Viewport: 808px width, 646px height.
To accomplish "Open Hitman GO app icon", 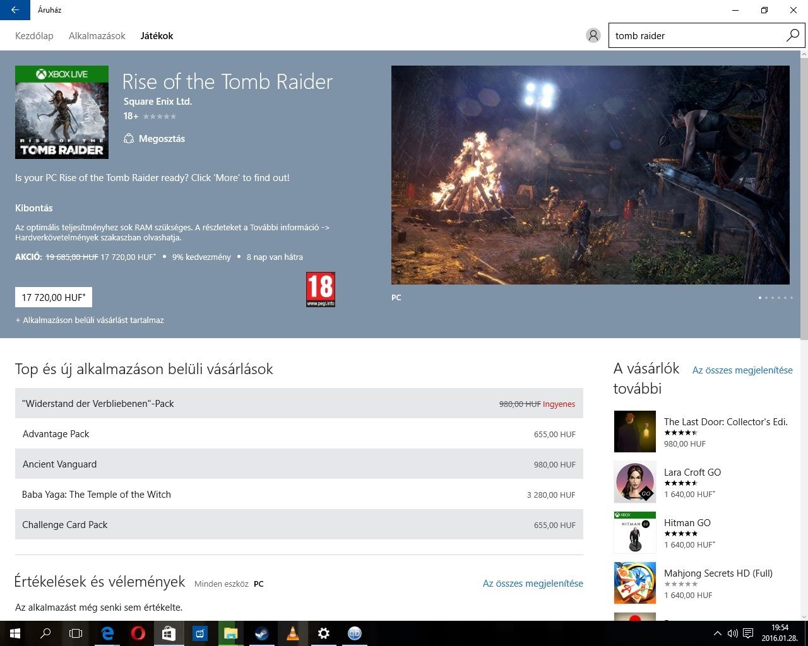I will tap(635, 532).
